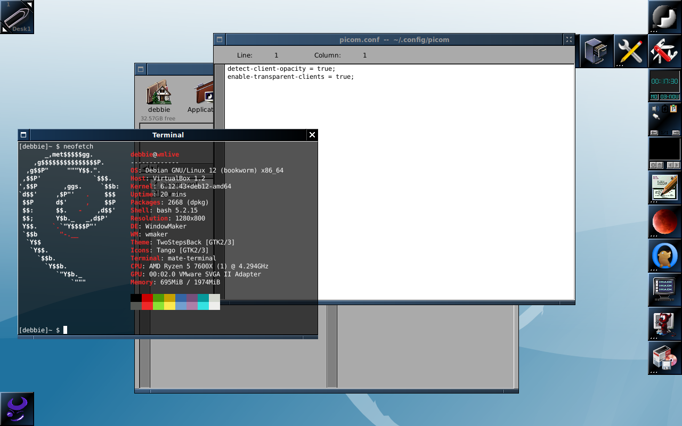Click the battery icon in the dock applet
The width and height of the screenshot is (682, 426).
tap(664, 109)
